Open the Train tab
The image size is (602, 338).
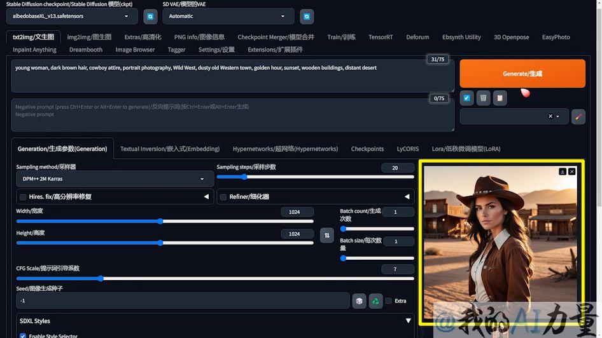[x=341, y=37]
